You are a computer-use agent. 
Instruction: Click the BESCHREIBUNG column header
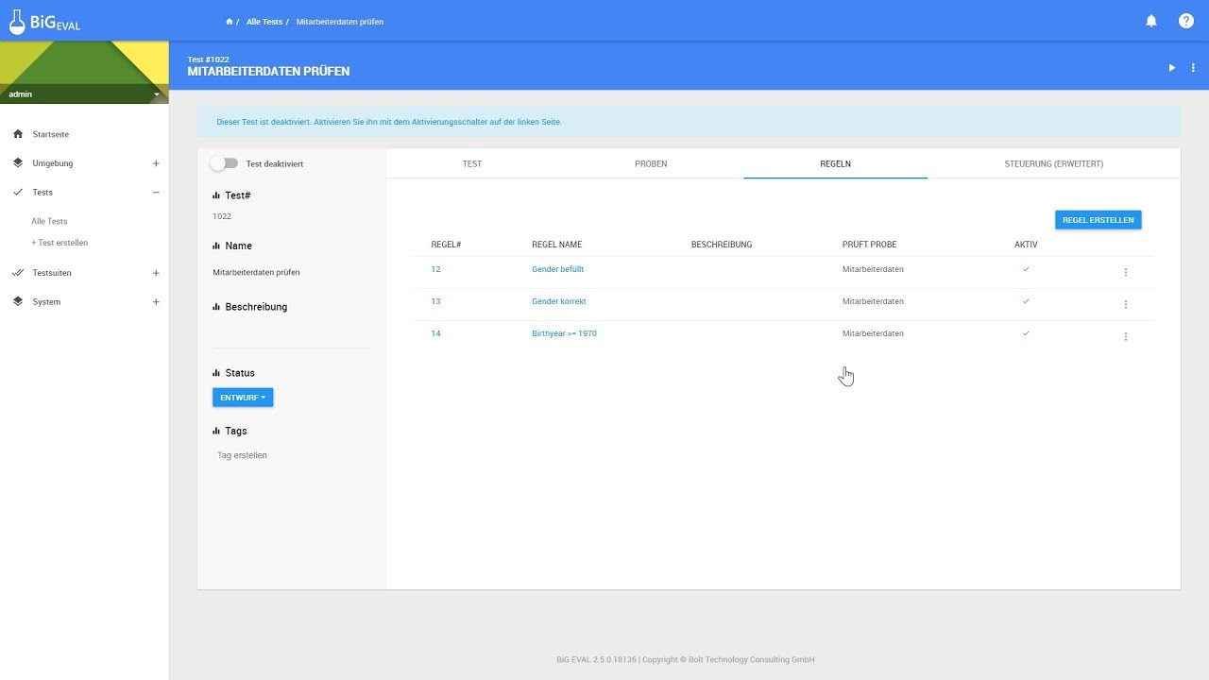coord(722,245)
